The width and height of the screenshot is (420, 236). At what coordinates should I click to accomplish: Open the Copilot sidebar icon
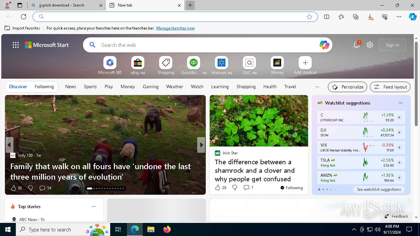click(x=412, y=17)
